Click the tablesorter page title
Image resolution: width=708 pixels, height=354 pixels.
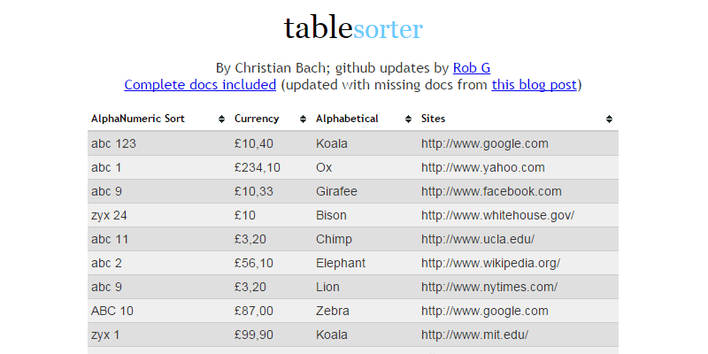tap(353, 28)
